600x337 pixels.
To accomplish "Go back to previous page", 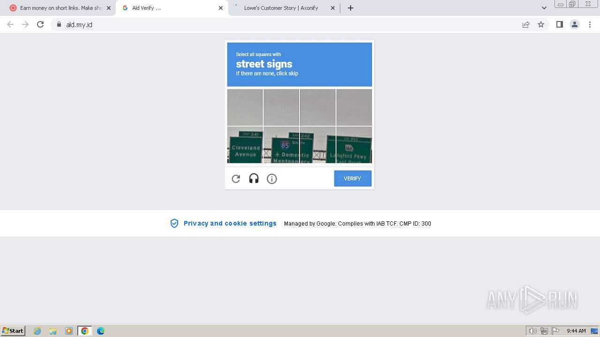I will pyautogui.click(x=10, y=24).
